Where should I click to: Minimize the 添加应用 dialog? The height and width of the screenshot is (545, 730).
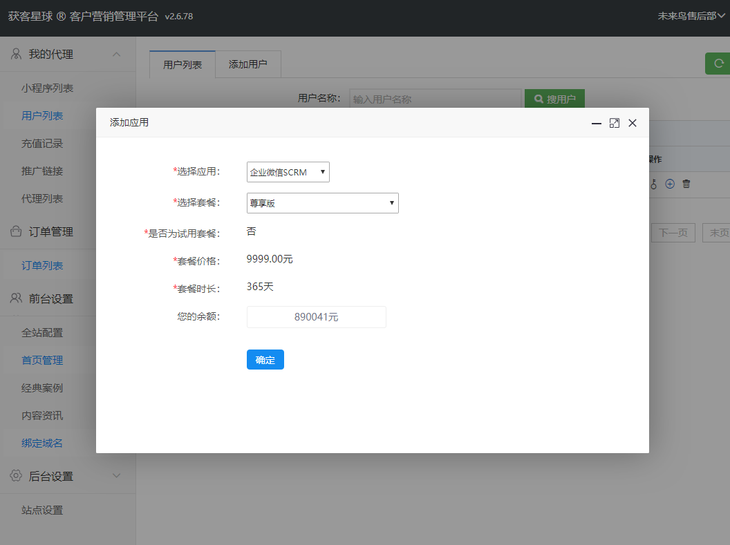coord(596,123)
